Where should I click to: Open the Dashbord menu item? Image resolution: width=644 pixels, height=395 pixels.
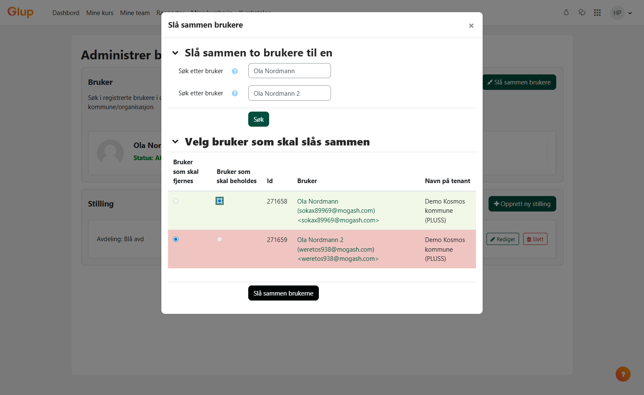point(66,13)
